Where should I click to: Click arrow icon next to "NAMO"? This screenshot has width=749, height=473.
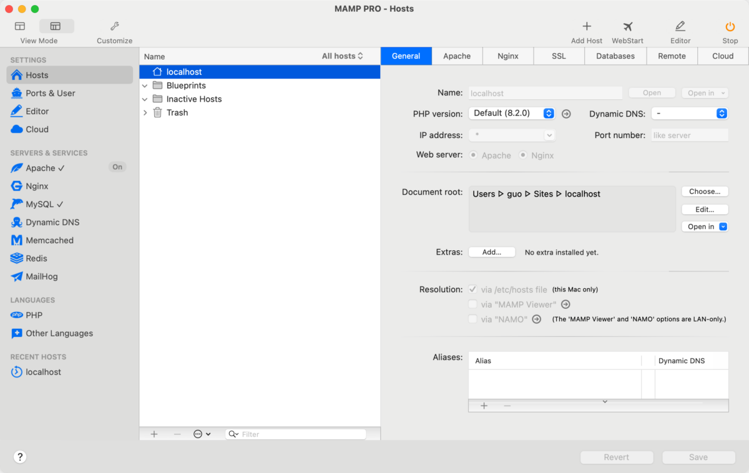[536, 319]
